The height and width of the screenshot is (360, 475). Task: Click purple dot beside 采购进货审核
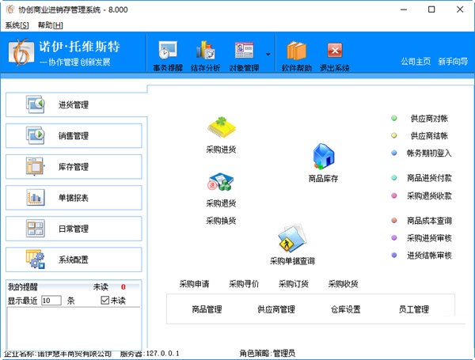pos(393,238)
